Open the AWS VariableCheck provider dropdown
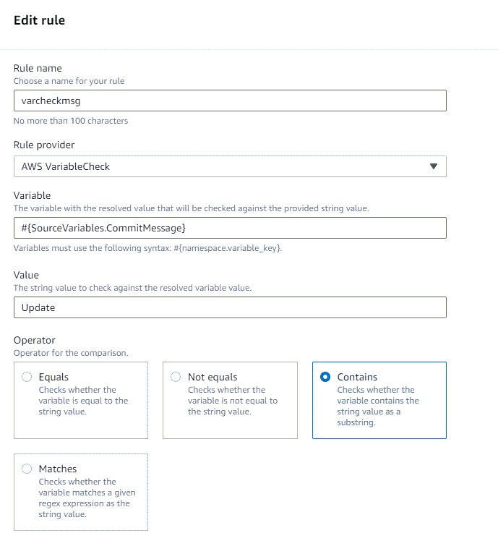Image resolution: width=498 pixels, height=541 pixels. [x=230, y=166]
